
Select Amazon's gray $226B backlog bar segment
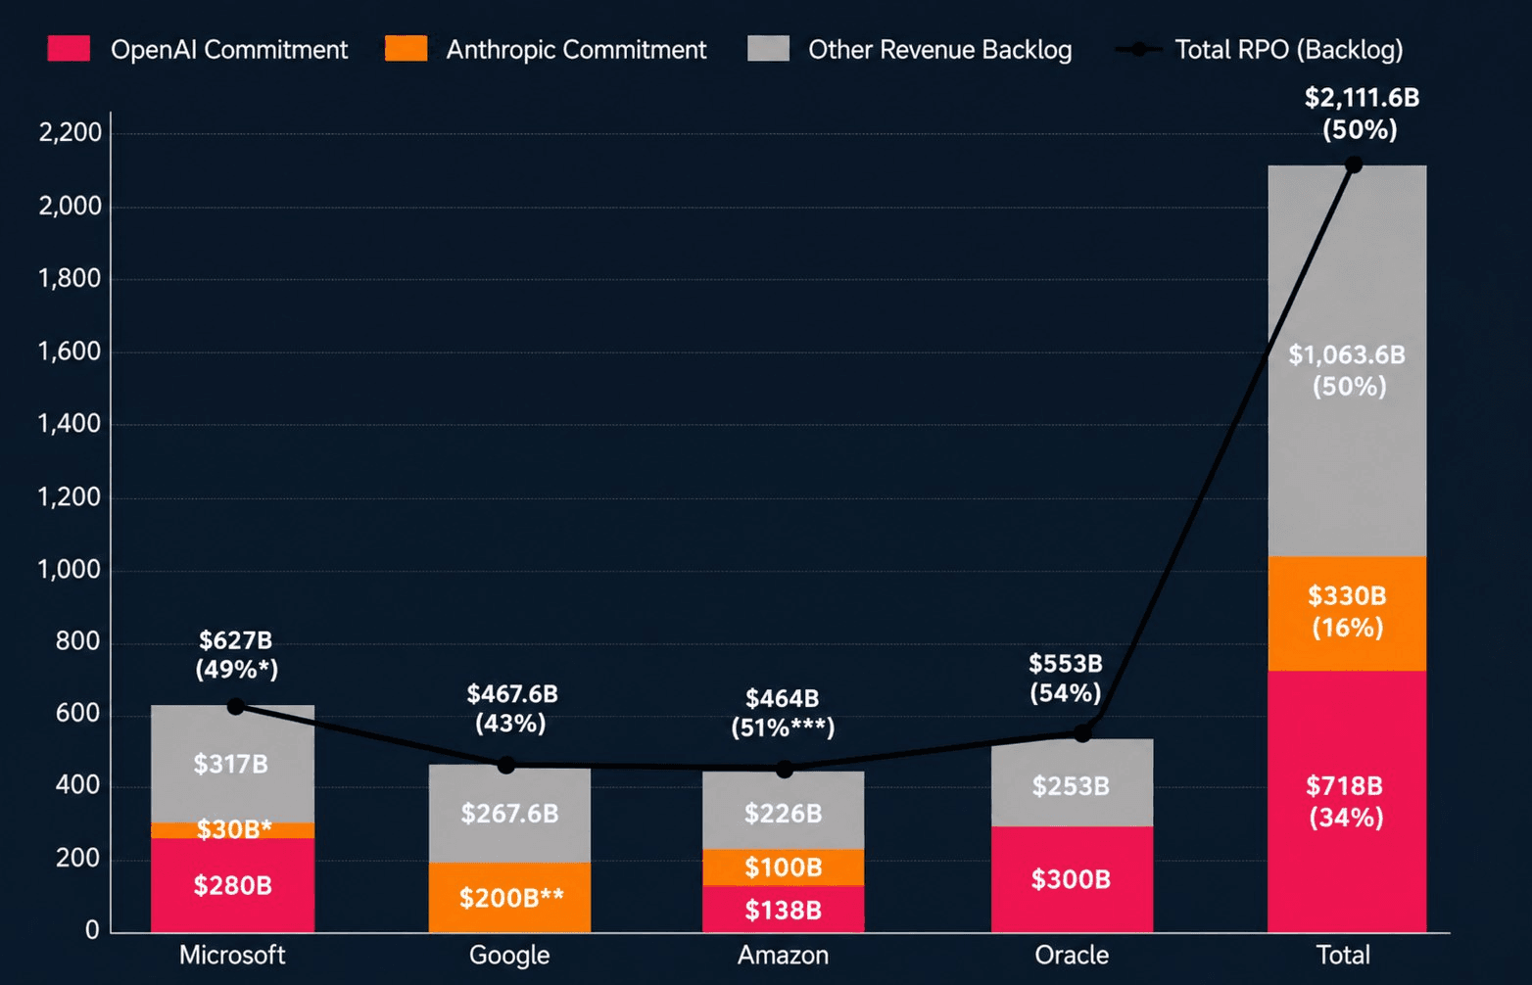(783, 811)
